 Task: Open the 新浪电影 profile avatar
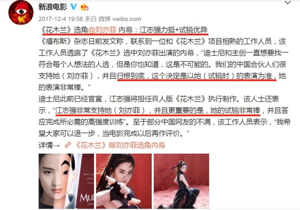(x=21, y=12)
